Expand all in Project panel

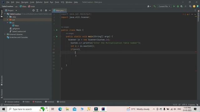37,10
